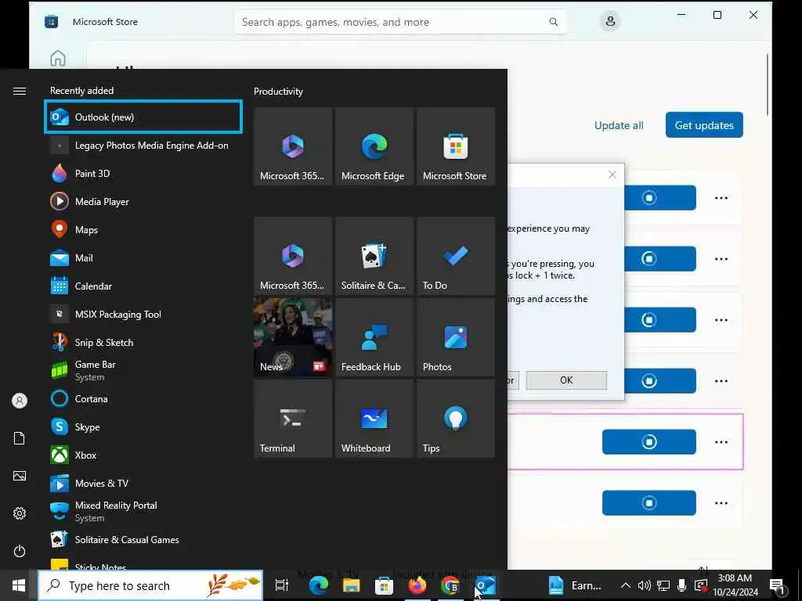Open Chrome from the taskbar
The height and width of the screenshot is (601, 802).
450,585
